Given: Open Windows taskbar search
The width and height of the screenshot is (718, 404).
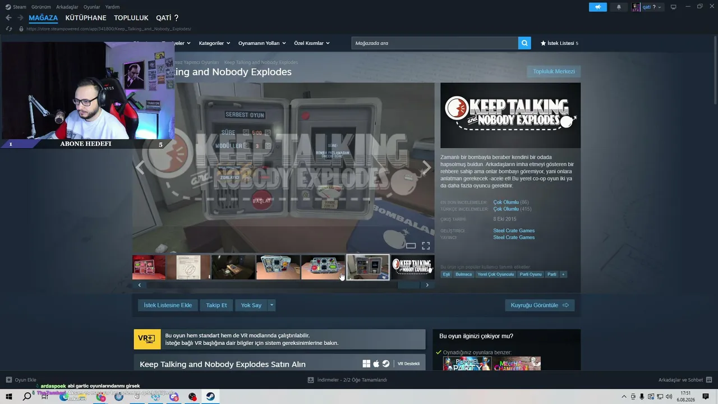Looking at the screenshot, I should click(26, 397).
